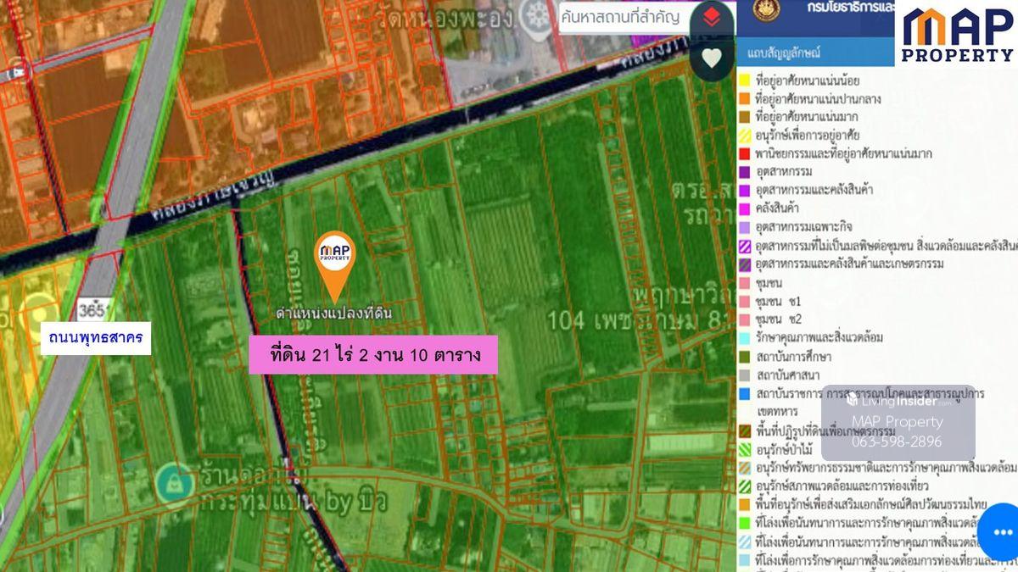Viewport: 1018px width, 572px height.
Task: Tap the heart favorite icon
Action: pyautogui.click(x=711, y=58)
